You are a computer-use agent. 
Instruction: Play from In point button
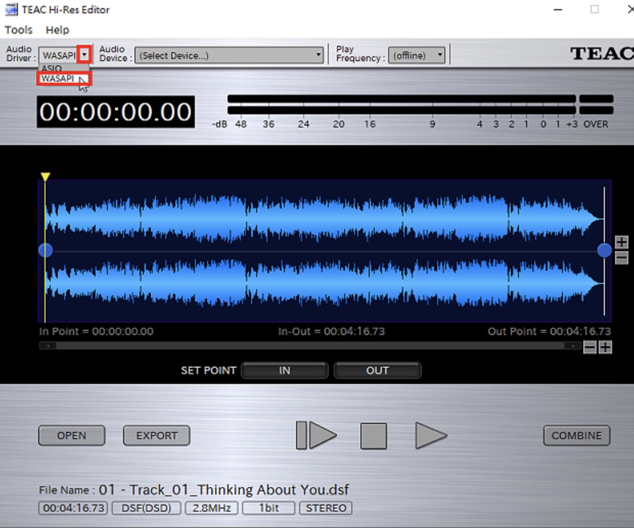tap(316, 436)
